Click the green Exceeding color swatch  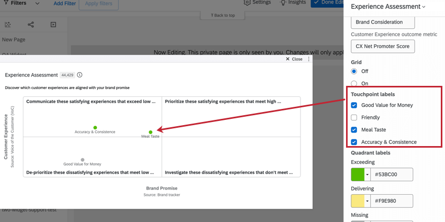[x=358, y=174]
